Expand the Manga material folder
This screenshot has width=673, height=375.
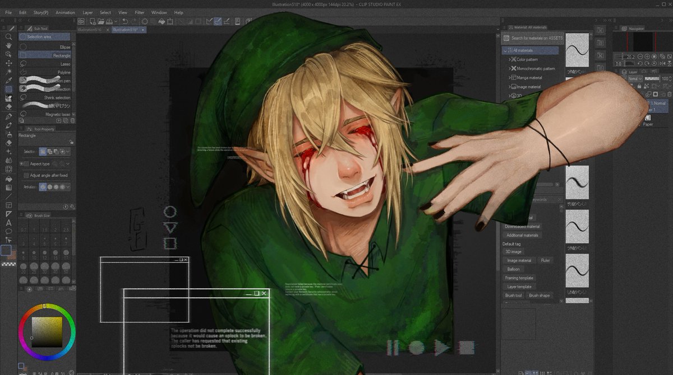click(510, 78)
